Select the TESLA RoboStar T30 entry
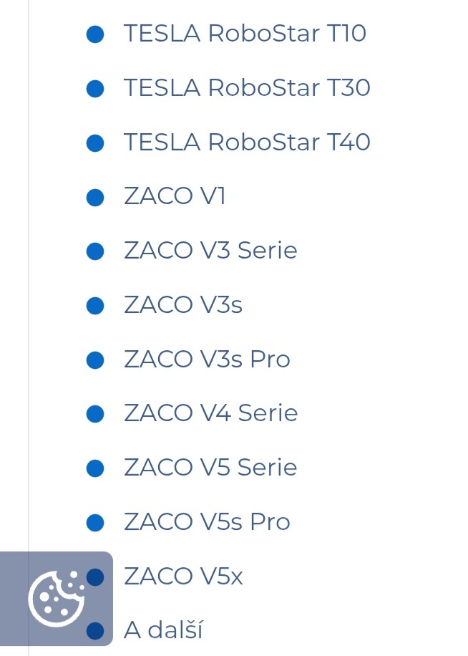468x656 pixels. [247, 88]
